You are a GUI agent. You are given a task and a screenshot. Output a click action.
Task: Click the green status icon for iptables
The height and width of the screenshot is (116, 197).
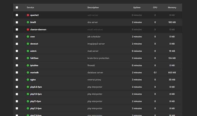(x=28, y=65)
